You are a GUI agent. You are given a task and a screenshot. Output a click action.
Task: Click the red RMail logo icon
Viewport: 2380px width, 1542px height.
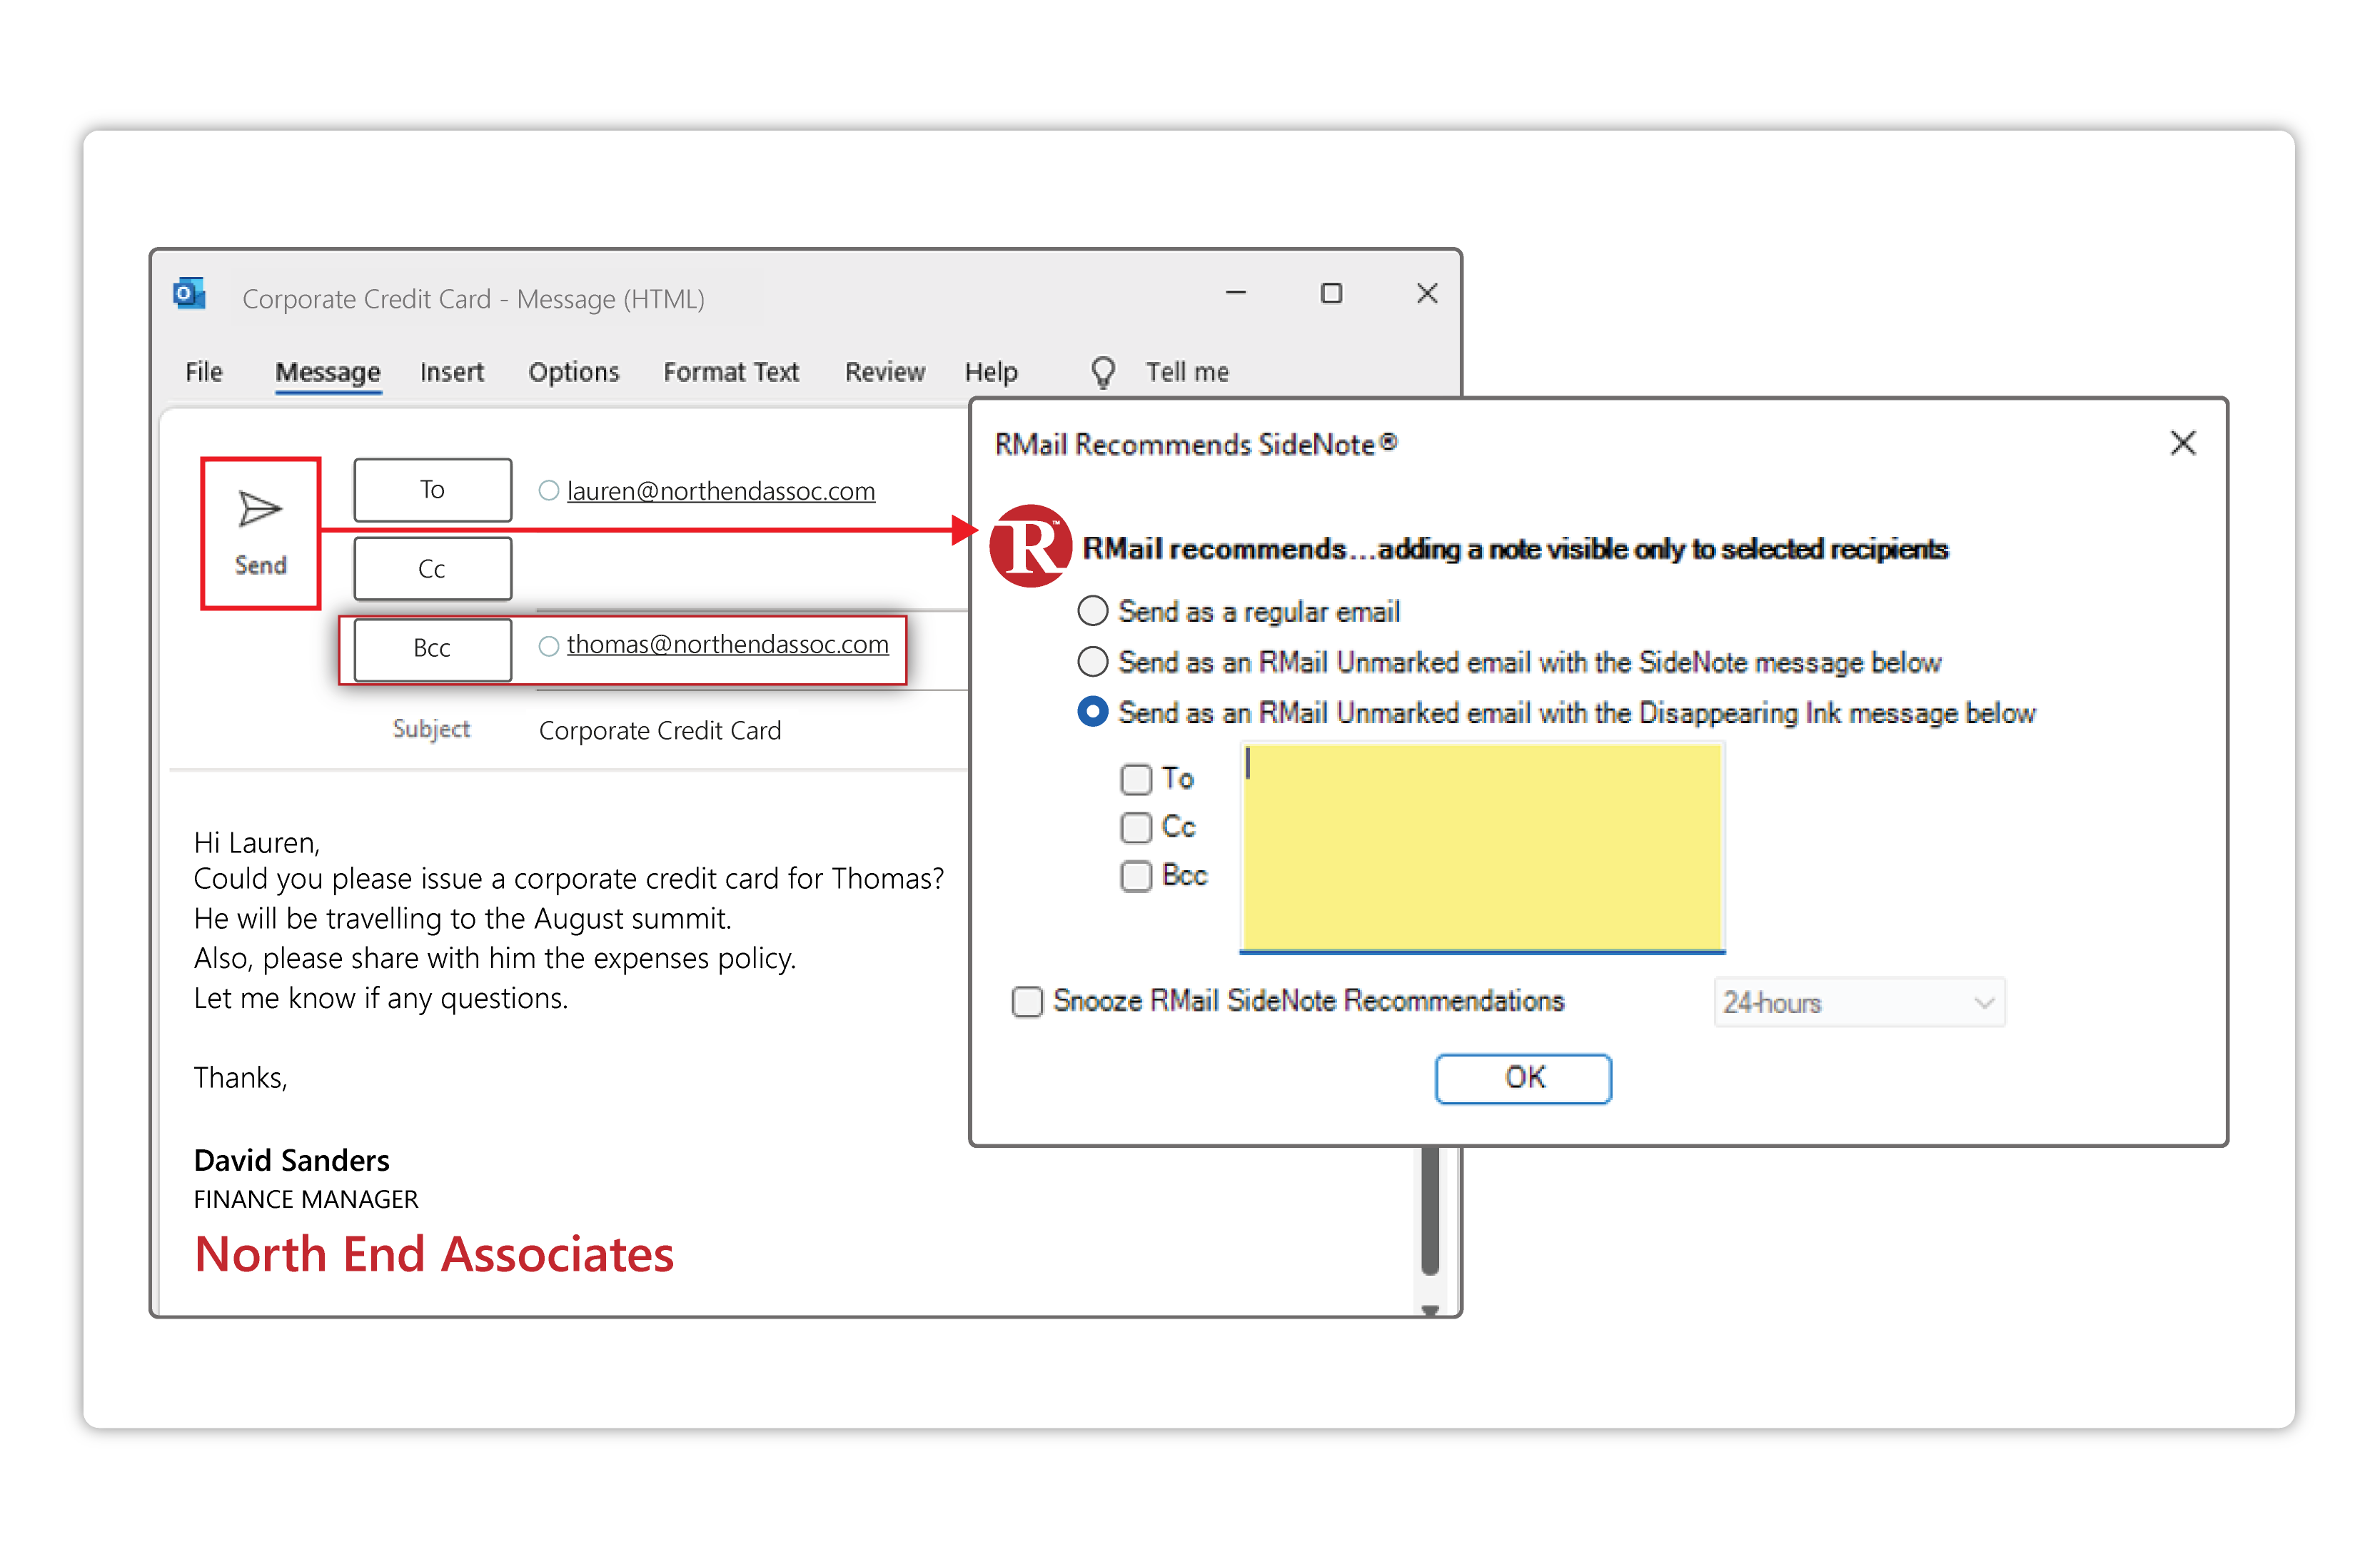tap(1030, 546)
